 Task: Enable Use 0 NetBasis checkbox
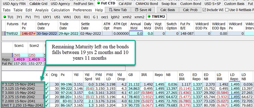tap(227, 10)
